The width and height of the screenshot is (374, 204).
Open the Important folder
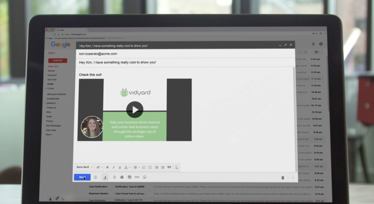click(52, 75)
